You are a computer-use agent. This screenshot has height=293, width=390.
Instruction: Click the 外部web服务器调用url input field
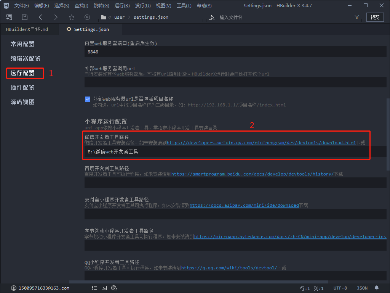point(235,82)
